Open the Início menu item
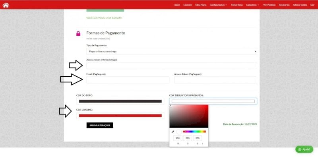Screen dimensions: 318x157 (x=177, y=5)
